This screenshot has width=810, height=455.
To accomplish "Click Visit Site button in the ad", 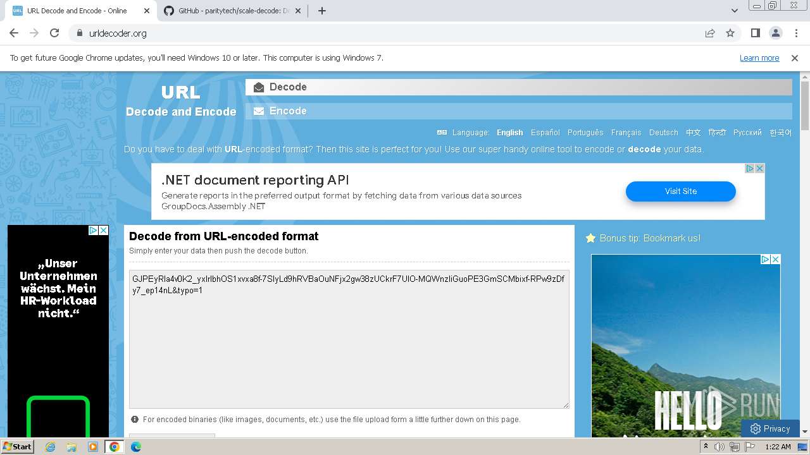I will click(x=681, y=191).
